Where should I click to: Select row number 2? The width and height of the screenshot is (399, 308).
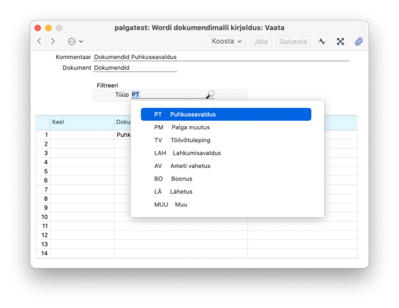pyautogui.click(x=44, y=144)
